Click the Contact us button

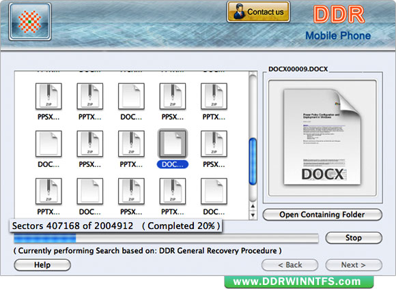pyautogui.click(x=258, y=12)
